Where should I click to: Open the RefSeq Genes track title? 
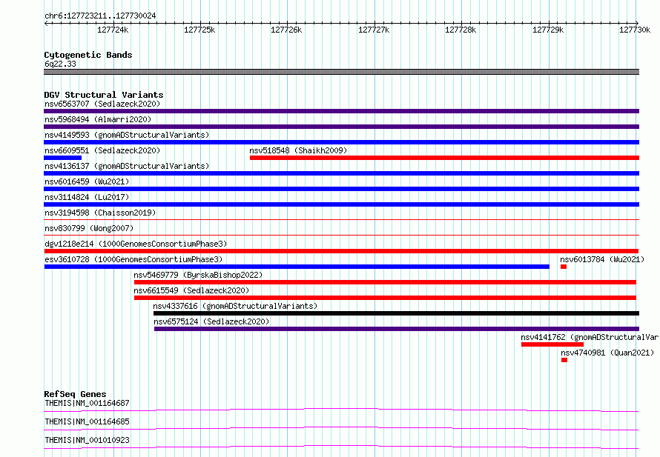tap(75, 394)
